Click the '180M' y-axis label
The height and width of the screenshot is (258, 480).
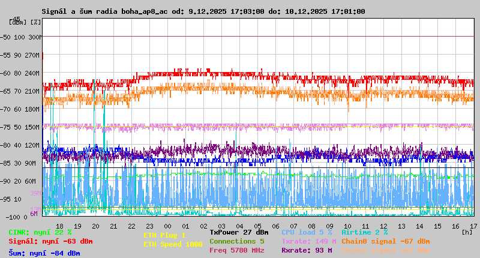coord(34,109)
